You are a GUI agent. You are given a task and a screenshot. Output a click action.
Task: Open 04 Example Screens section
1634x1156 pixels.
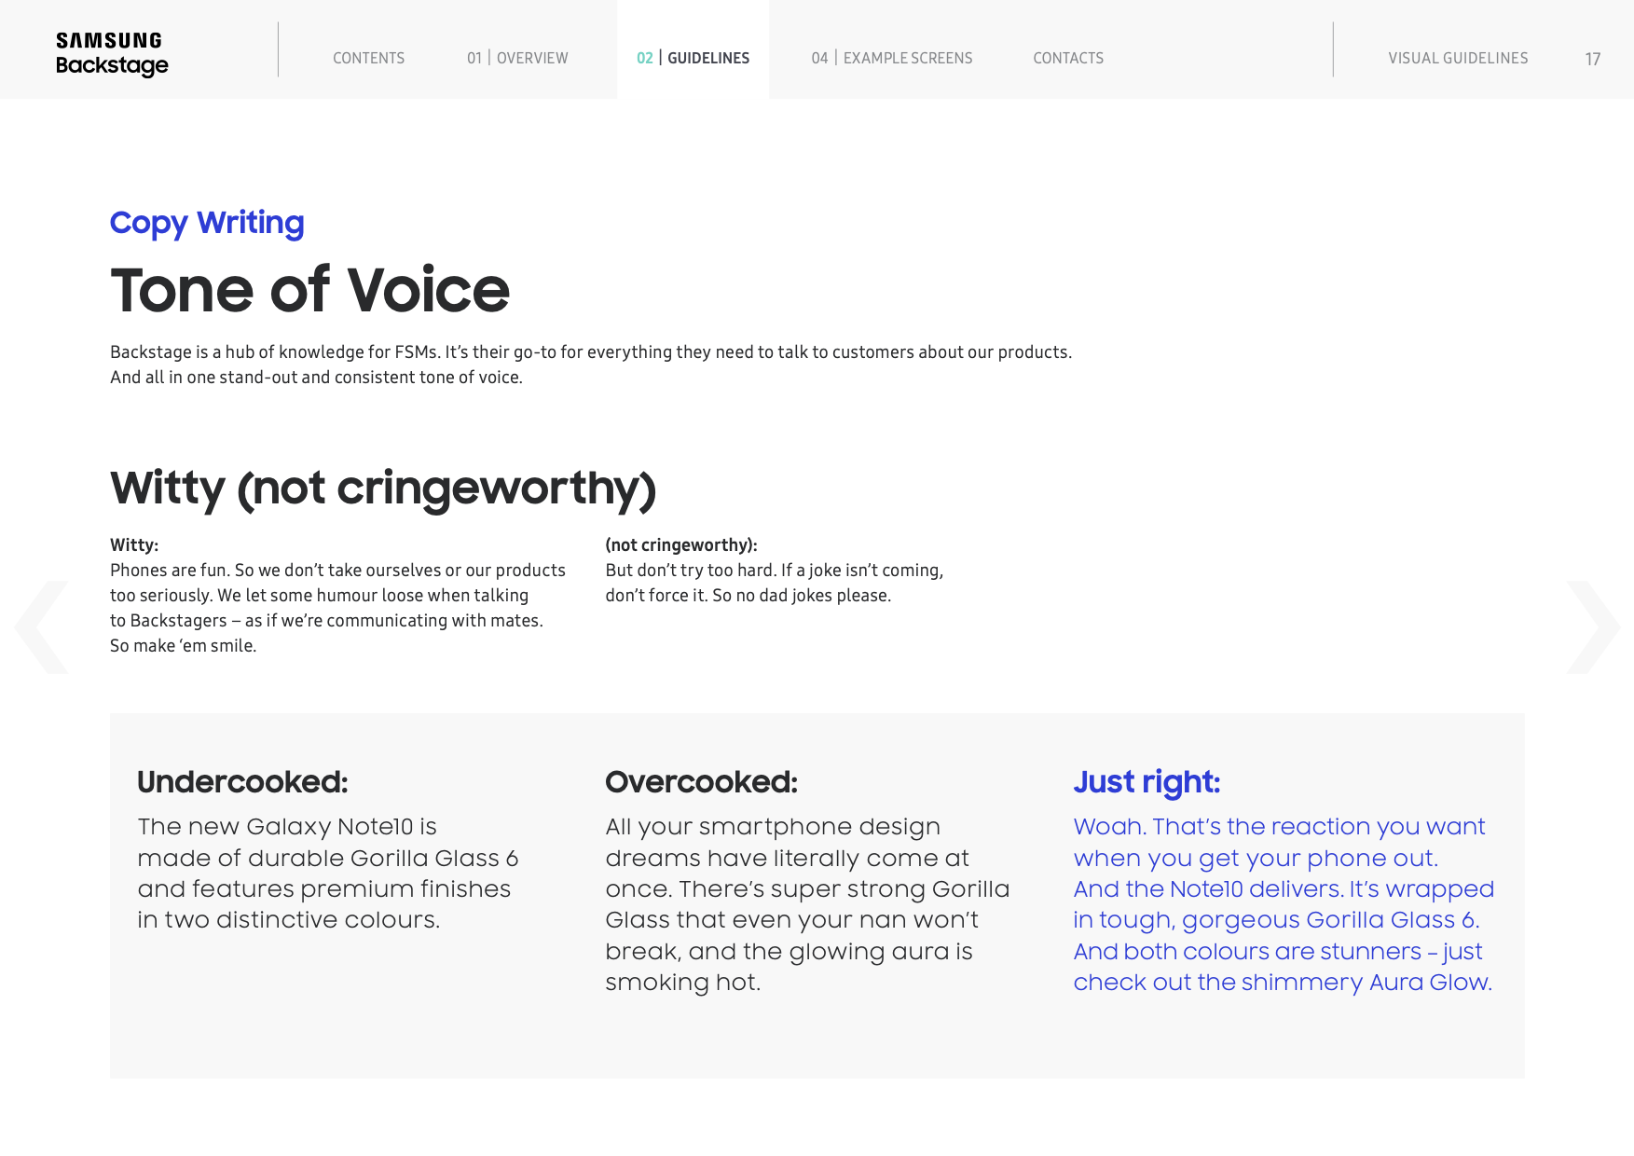(892, 58)
